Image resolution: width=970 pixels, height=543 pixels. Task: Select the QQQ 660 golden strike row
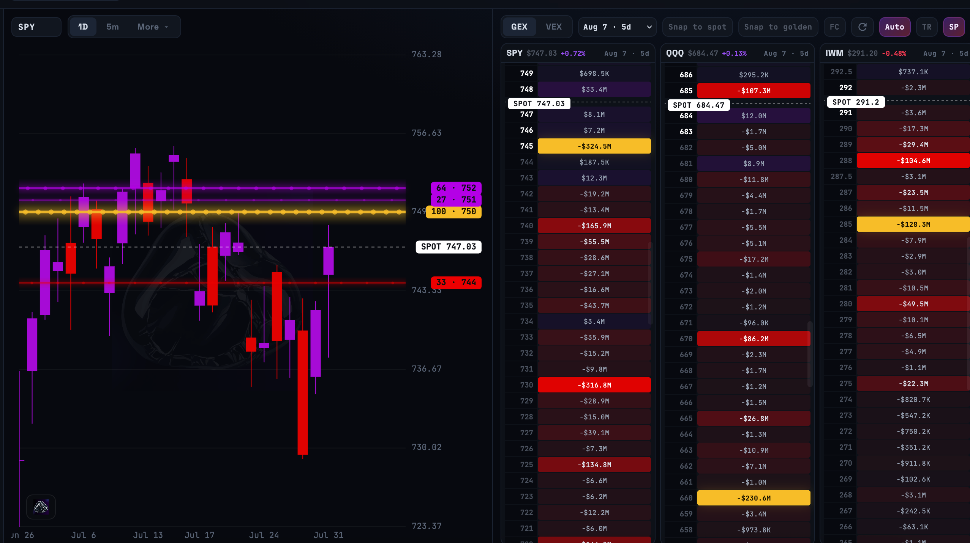point(738,498)
